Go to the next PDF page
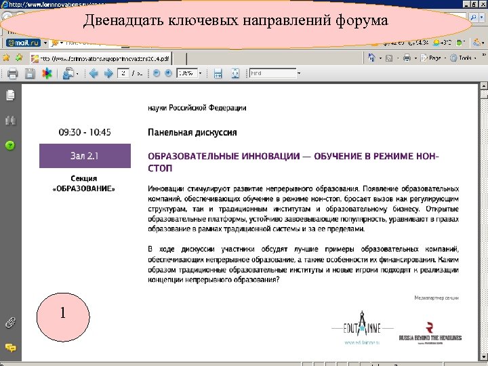 [x=108, y=73]
